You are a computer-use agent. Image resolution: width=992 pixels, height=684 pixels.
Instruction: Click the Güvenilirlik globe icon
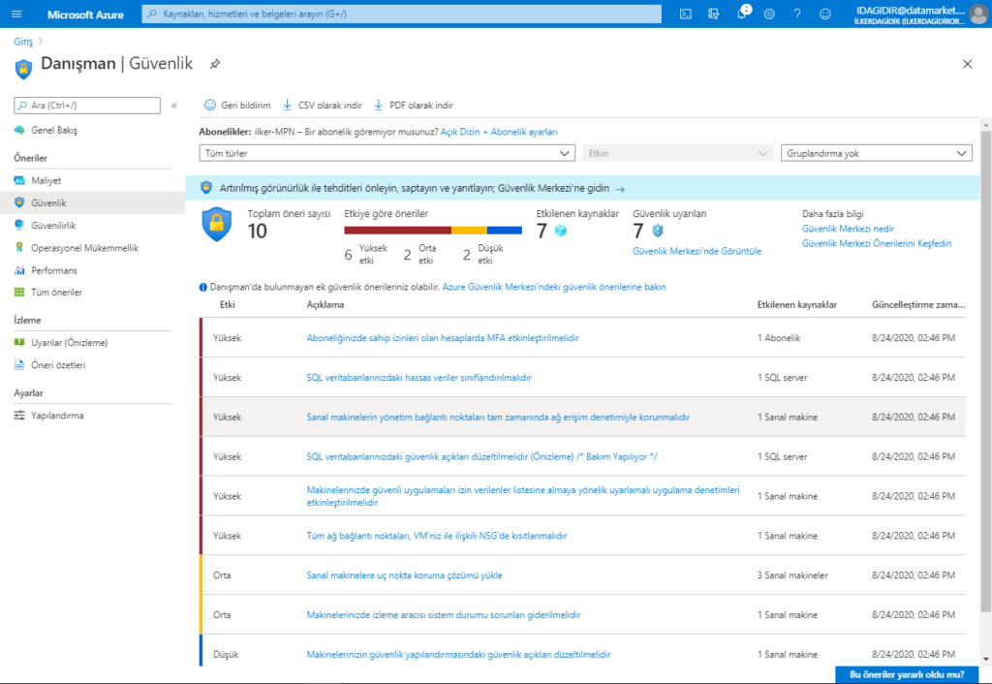pyautogui.click(x=19, y=226)
